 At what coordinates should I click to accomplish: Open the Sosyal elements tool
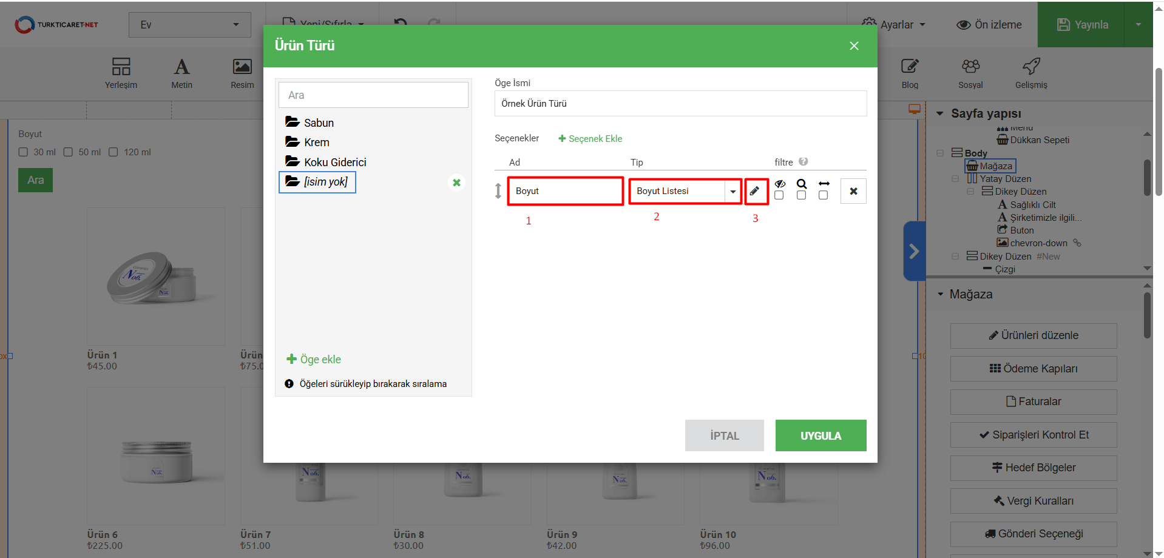click(970, 73)
